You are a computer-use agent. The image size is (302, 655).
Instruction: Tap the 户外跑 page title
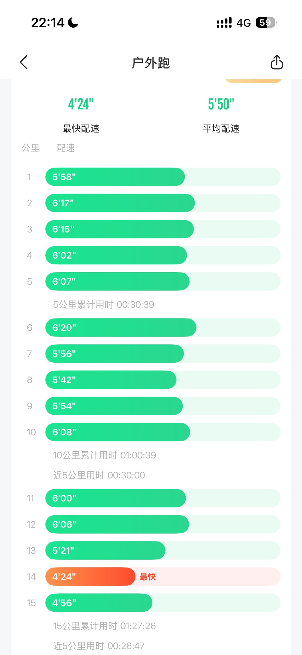[151, 63]
